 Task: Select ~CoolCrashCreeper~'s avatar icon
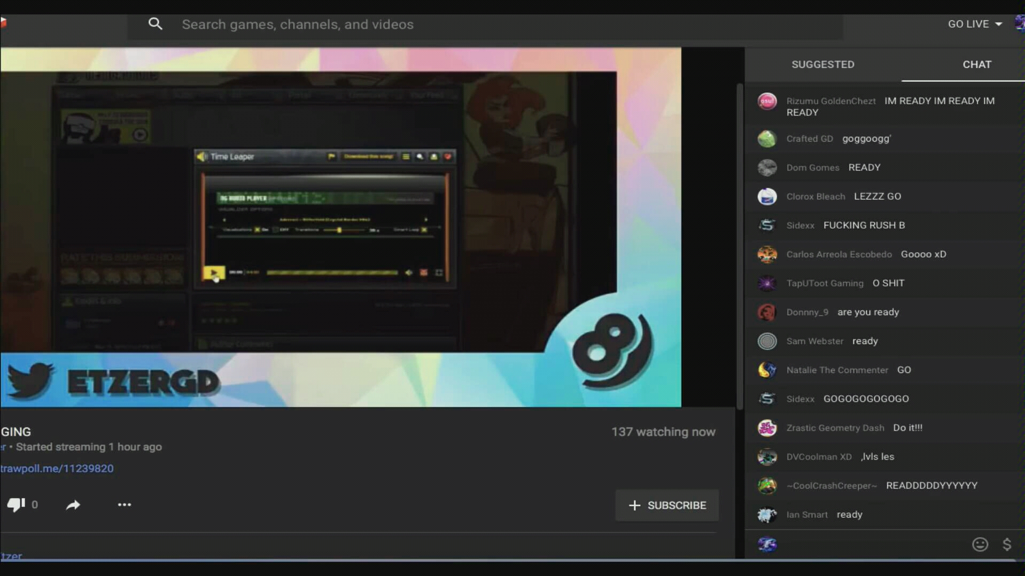767,486
